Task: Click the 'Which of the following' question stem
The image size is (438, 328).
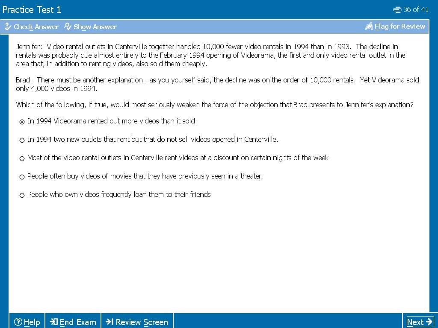Action: click(x=215, y=105)
